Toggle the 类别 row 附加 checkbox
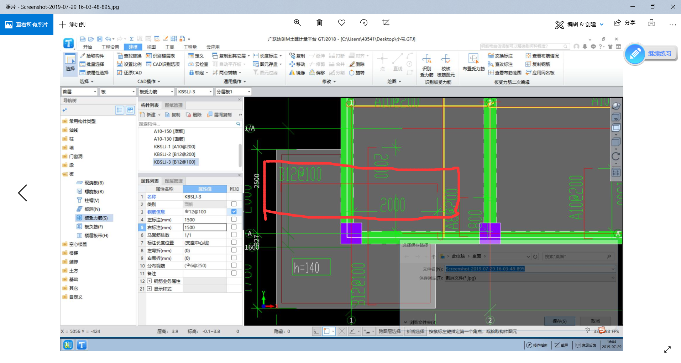This screenshot has height=363, width=681. point(234,204)
